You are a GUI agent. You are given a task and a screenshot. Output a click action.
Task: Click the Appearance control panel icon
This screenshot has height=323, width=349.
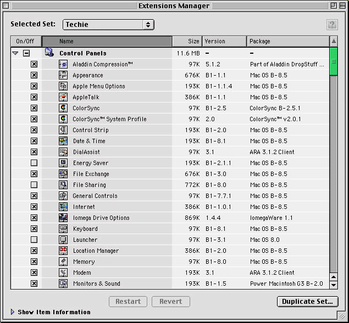tap(63, 75)
